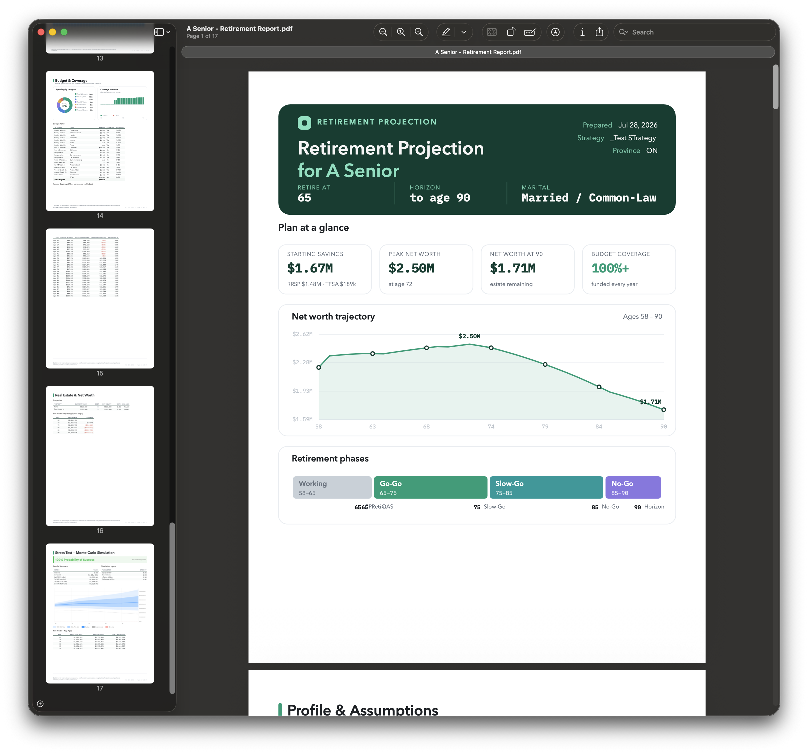Image resolution: width=808 pixels, height=753 pixels.
Task: Click the final chart data point at age 90
Action: (664, 409)
